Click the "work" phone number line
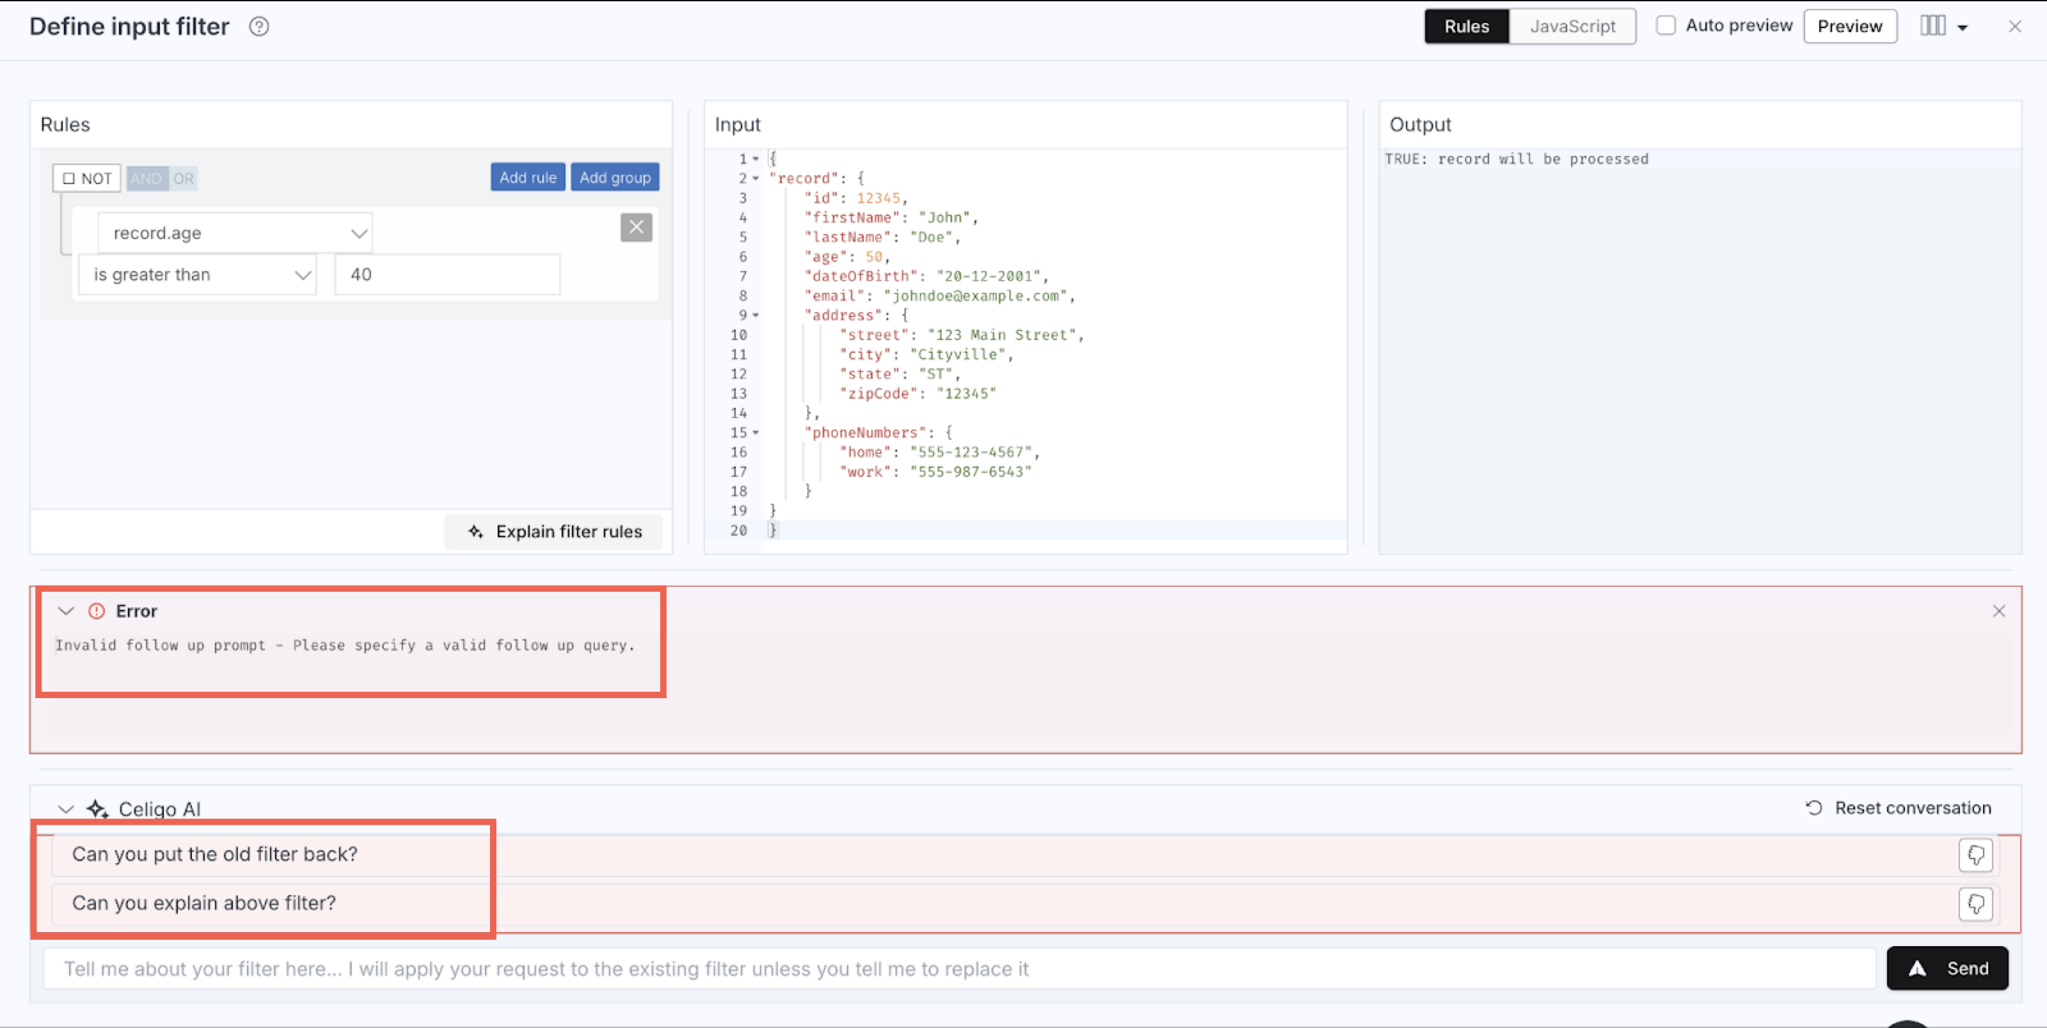The image size is (2047, 1028). (935, 472)
